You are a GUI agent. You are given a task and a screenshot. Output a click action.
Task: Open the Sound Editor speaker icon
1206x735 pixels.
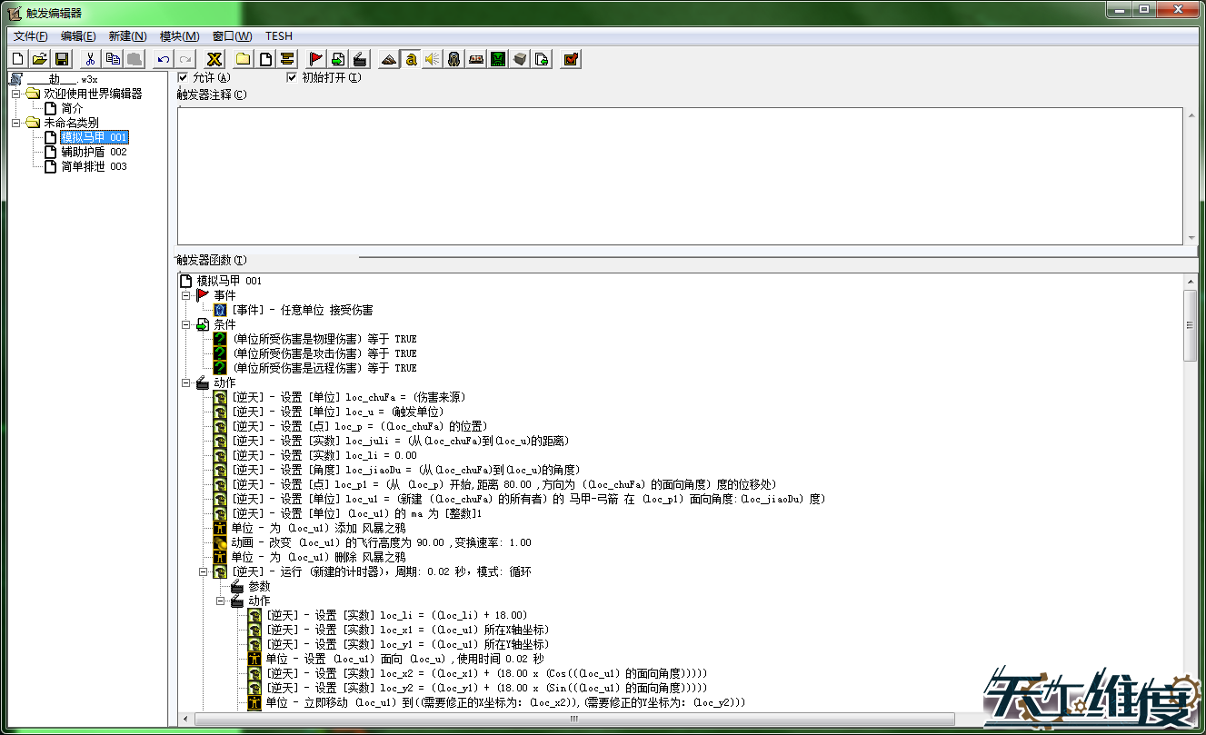[433, 59]
